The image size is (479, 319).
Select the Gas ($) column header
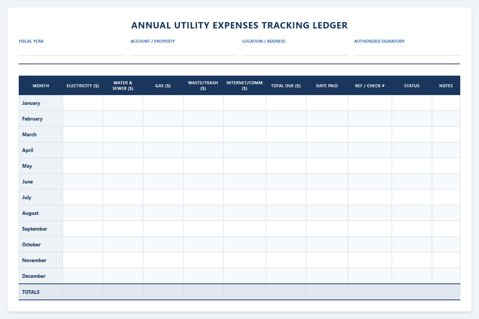pos(163,86)
